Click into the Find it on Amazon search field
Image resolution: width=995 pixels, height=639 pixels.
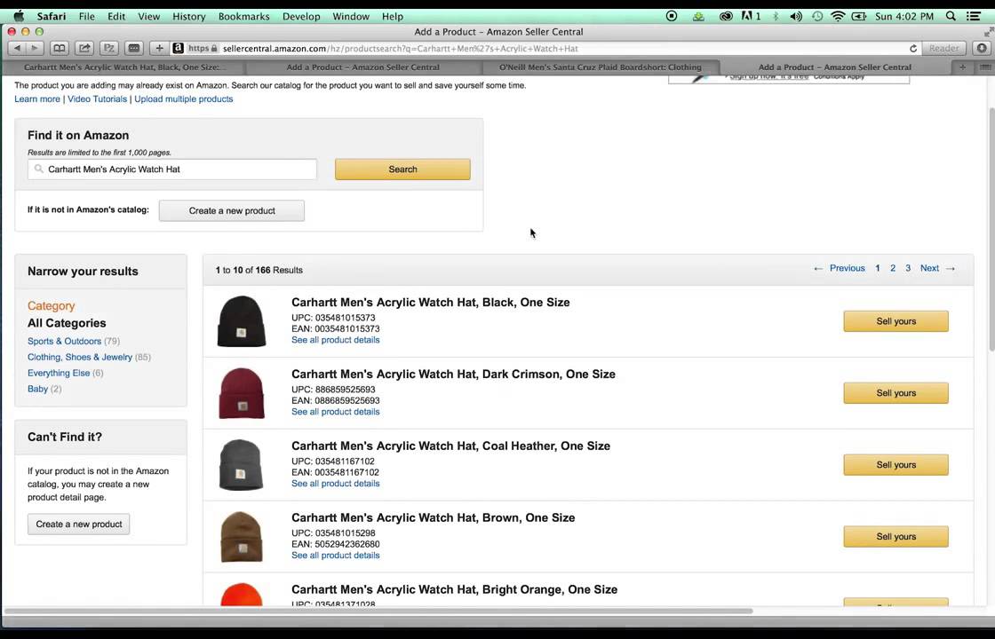pos(172,170)
